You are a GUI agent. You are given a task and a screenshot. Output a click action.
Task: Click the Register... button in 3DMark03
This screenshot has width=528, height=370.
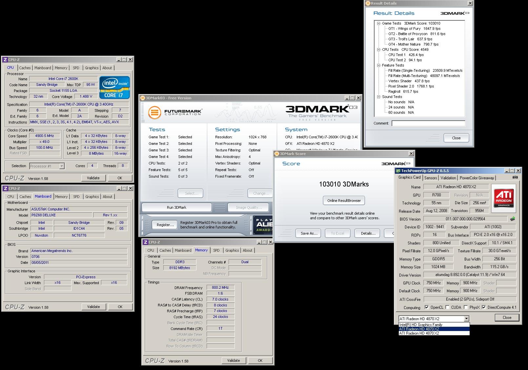tap(165, 225)
